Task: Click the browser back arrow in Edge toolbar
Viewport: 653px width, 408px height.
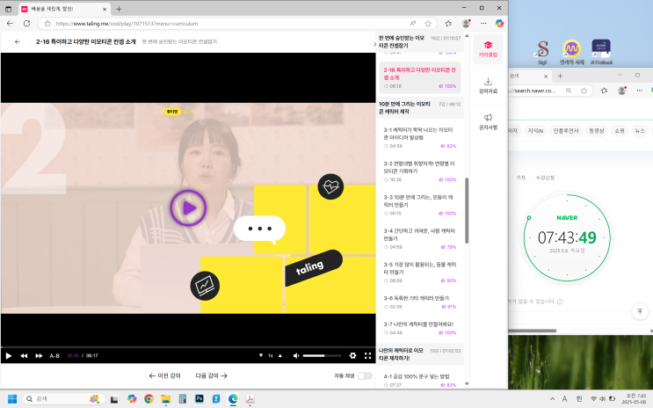Action: coord(10,24)
